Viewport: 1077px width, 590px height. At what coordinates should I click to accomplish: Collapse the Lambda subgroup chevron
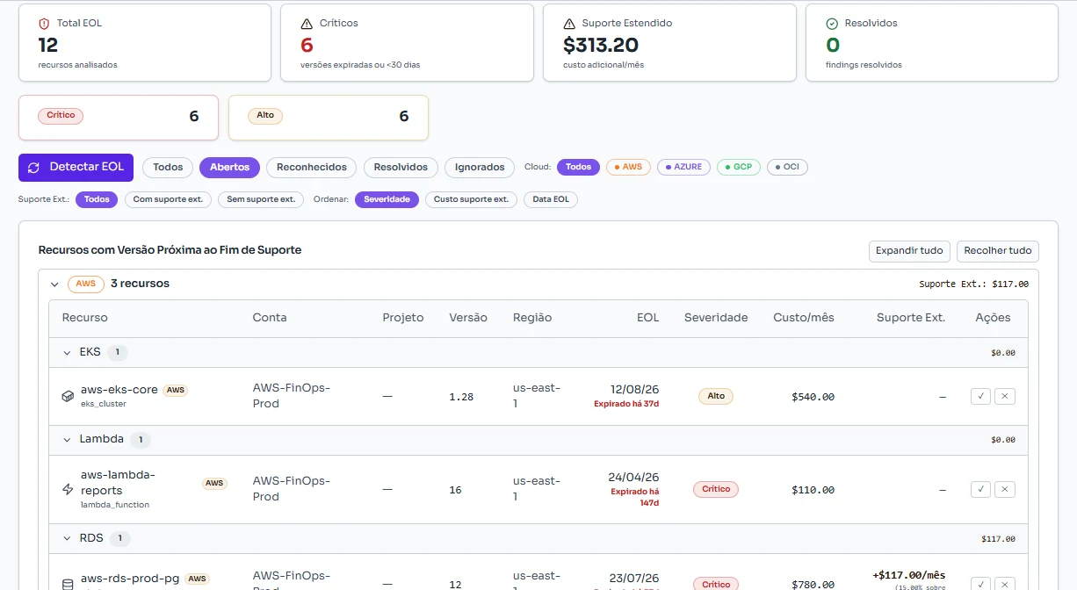click(67, 439)
